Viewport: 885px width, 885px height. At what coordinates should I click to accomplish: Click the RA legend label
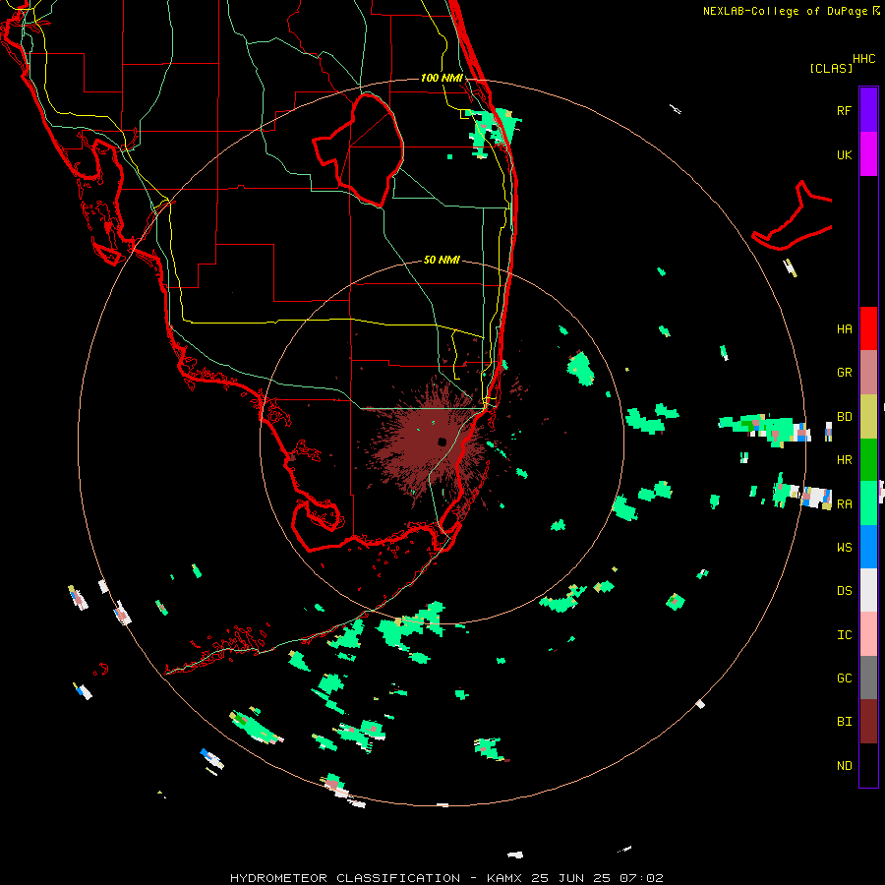point(844,504)
